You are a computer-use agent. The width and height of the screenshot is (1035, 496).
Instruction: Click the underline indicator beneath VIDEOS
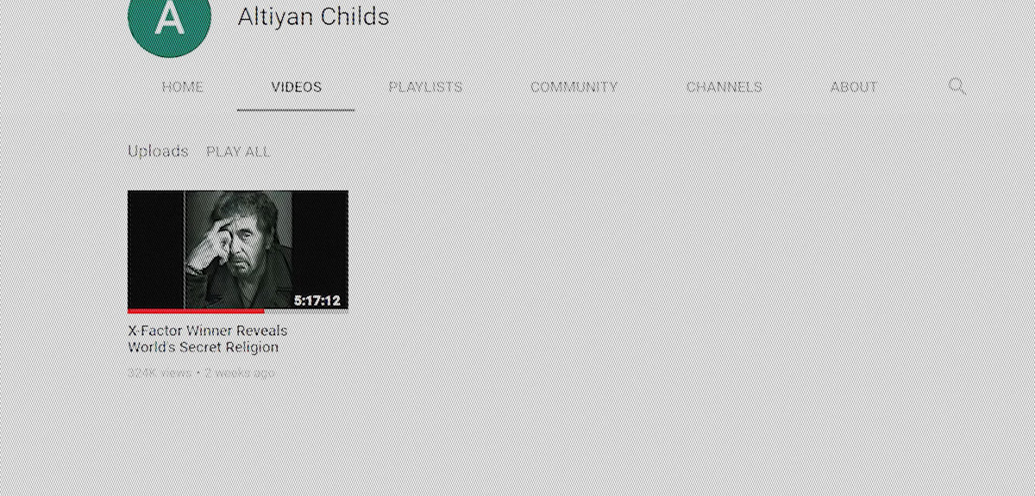click(x=296, y=110)
